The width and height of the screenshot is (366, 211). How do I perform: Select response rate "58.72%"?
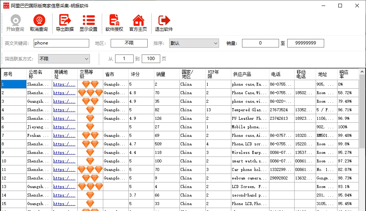(x=348, y=93)
